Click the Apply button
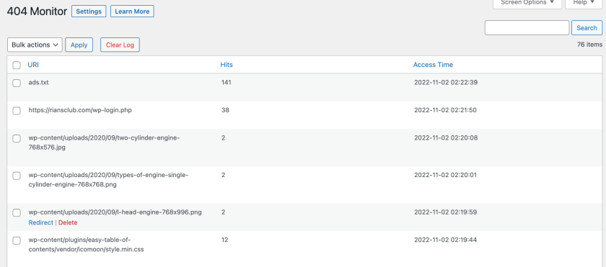606x267 pixels. (x=79, y=45)
